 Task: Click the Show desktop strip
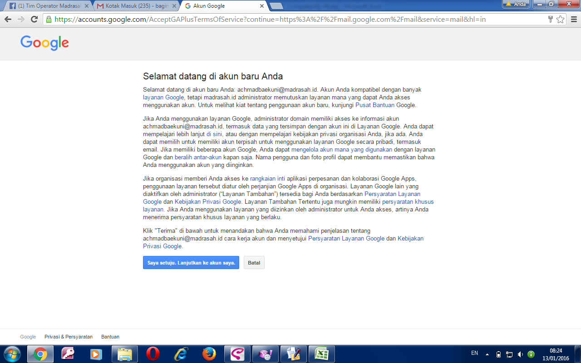point(578,354)
